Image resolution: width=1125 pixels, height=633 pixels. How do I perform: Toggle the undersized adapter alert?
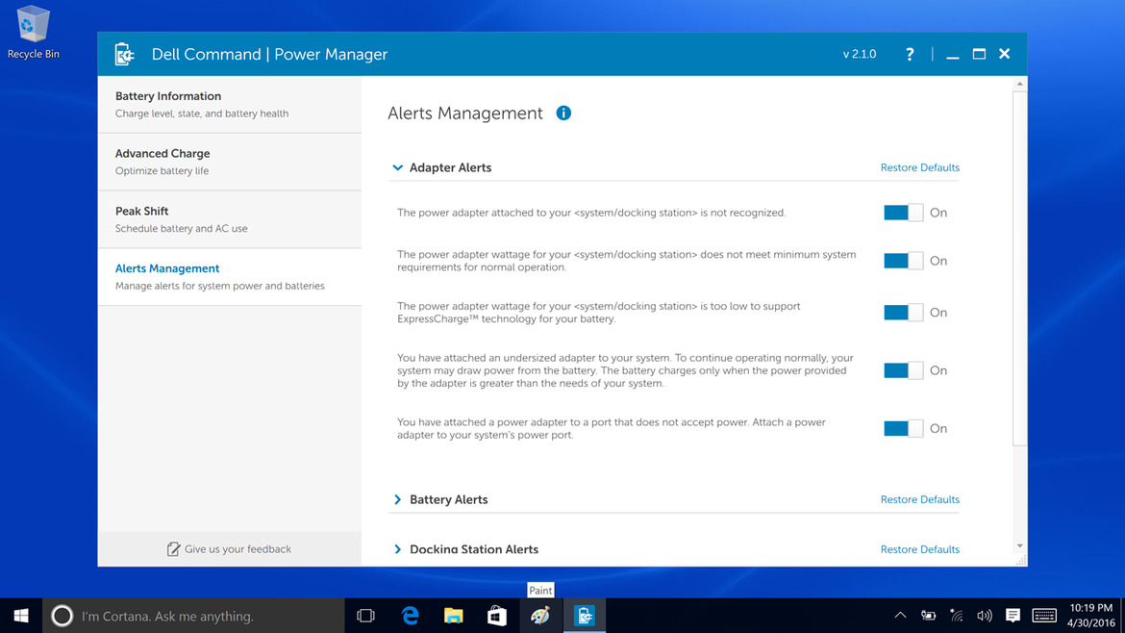pos(903,370)
